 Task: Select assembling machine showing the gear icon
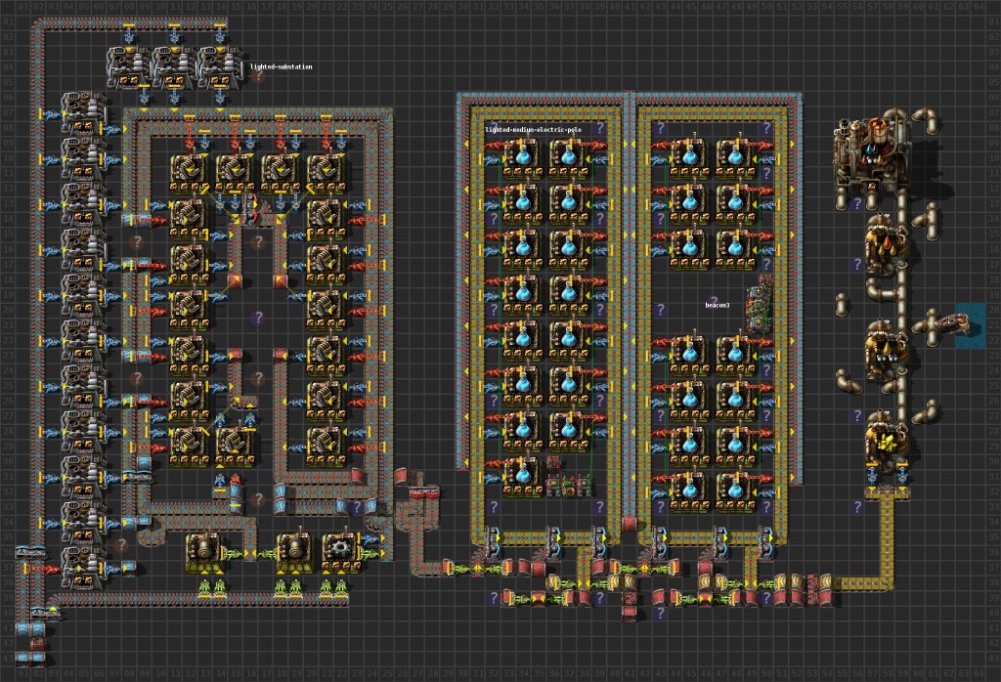pos(341,552)
